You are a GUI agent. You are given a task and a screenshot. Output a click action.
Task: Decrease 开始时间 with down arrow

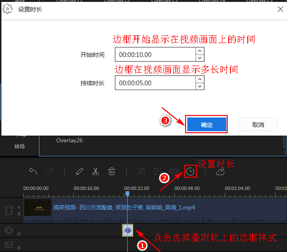point(199,57)
